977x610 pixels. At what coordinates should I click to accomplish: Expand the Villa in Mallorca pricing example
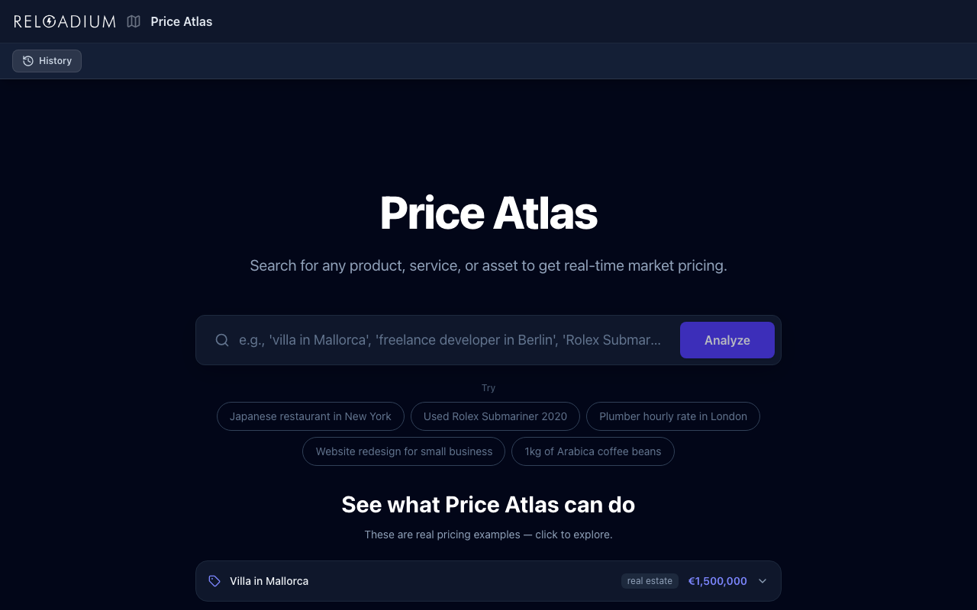[x=763, y=581]
